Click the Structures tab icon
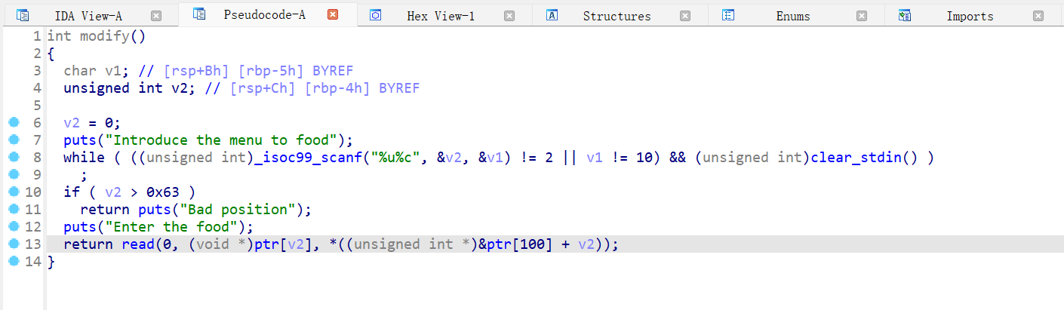 tap(552, 15)
